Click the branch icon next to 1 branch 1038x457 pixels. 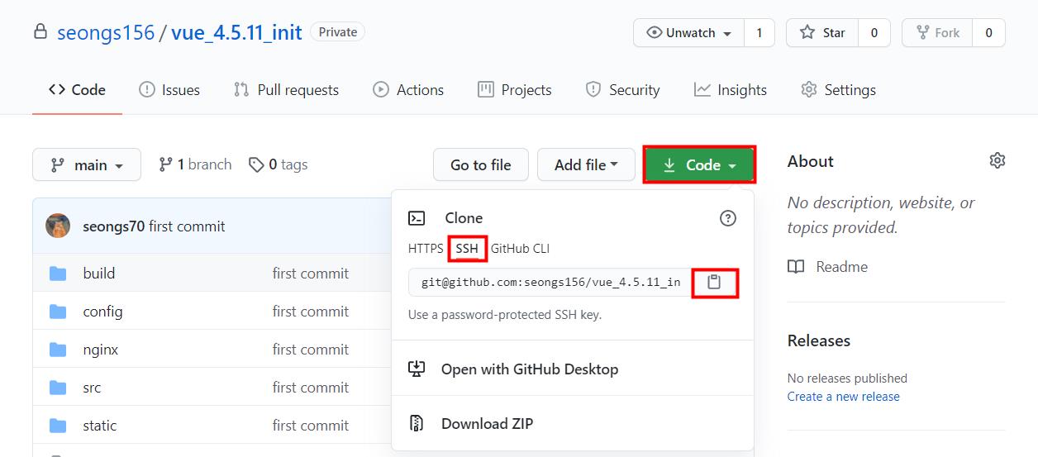(165, 164)
